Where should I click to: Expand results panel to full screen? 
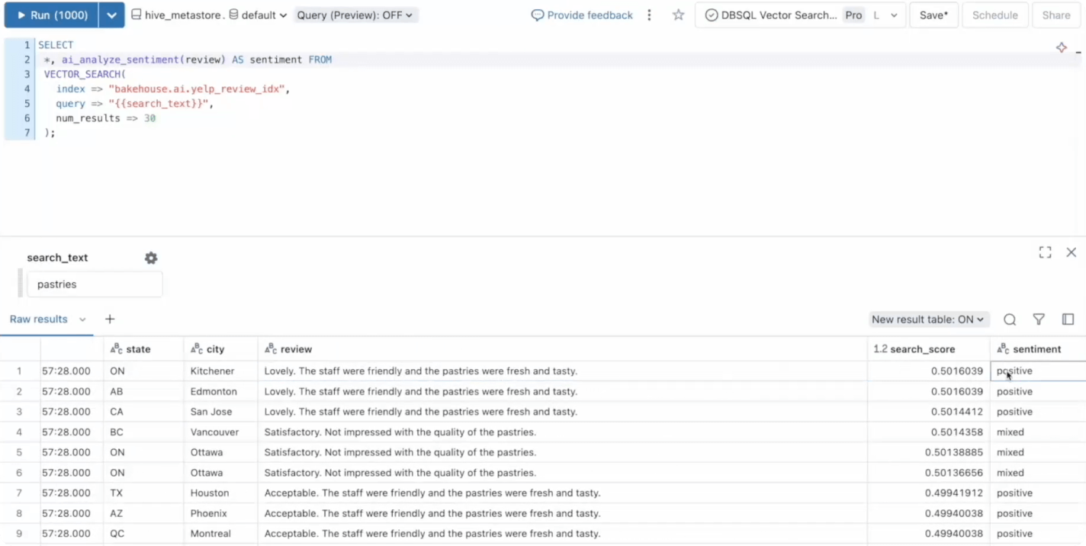[1045, 252]
